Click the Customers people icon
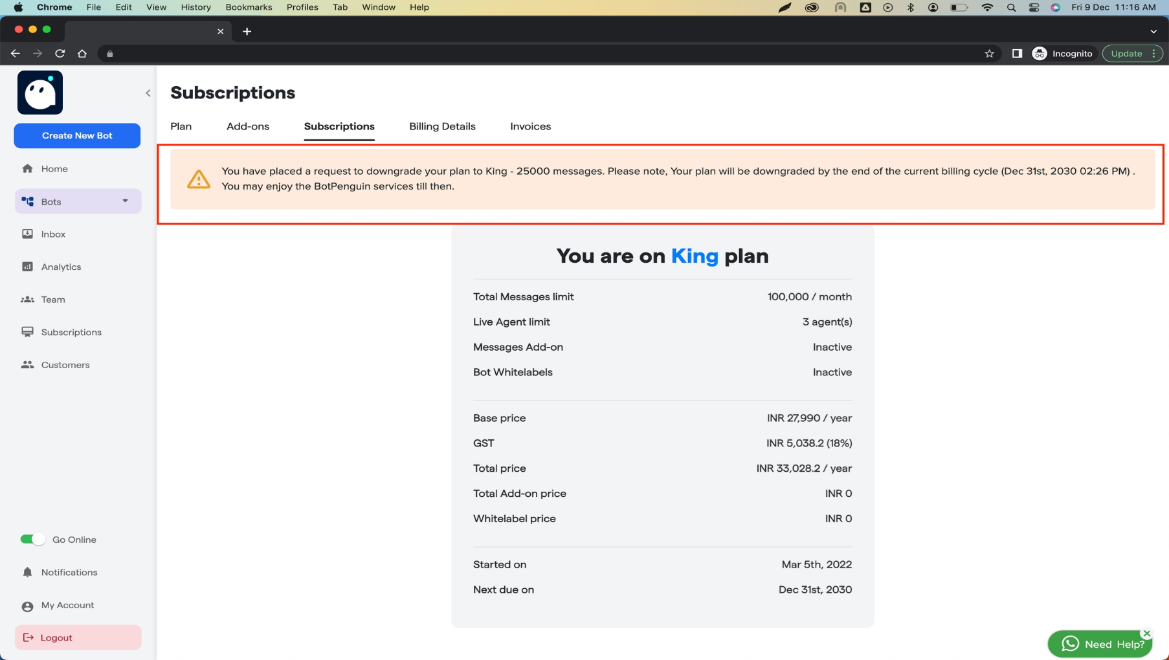The width and height of the screenshot is (1169, 660). (x=27, y=365)
